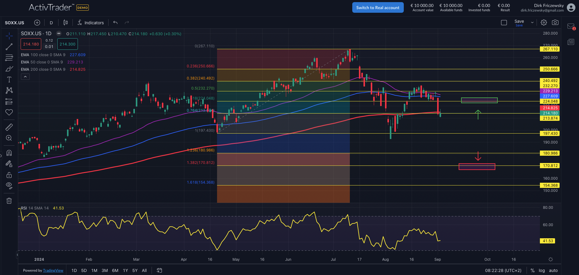Switch the timeframe to 1Y
The width and height of the screenshot is (579, 275).
coord(125,270)
